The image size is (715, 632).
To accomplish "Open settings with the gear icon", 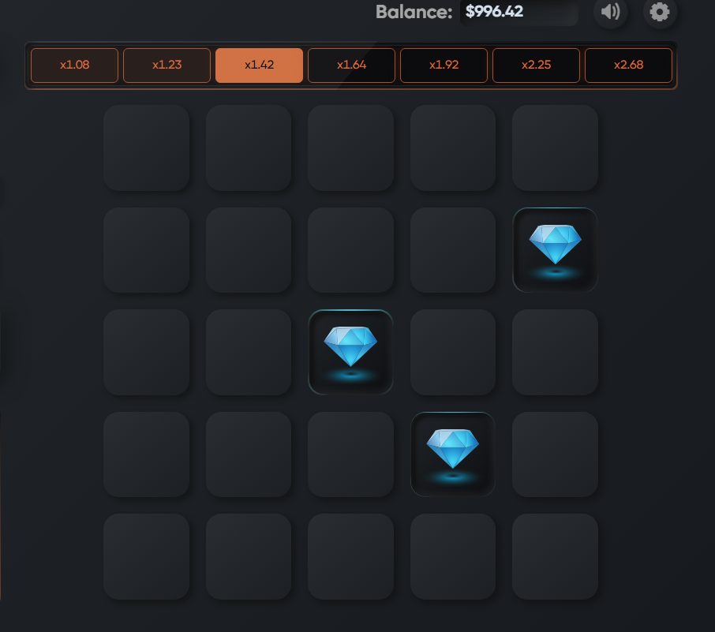I will 660,11.
